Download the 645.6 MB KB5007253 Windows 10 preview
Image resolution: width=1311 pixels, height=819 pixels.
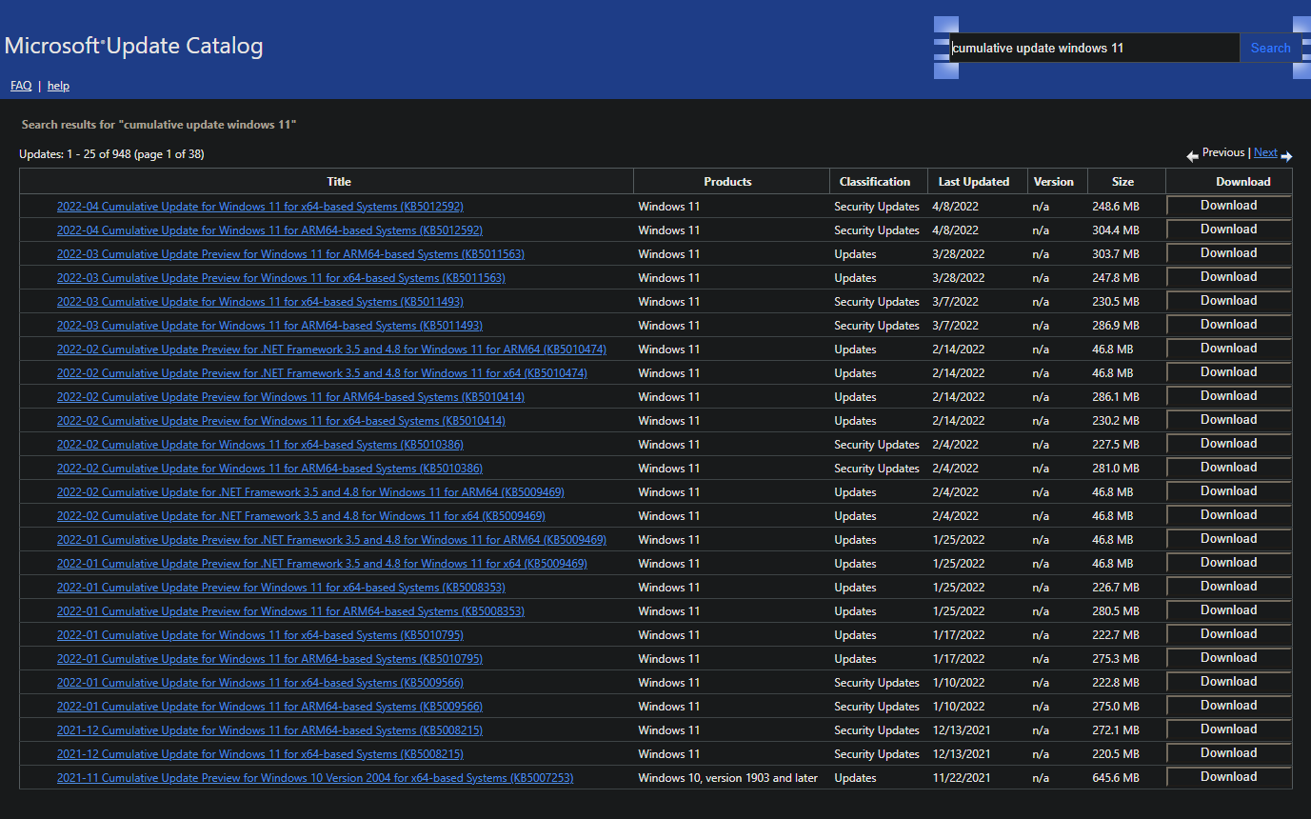(x=1228, y=777)
